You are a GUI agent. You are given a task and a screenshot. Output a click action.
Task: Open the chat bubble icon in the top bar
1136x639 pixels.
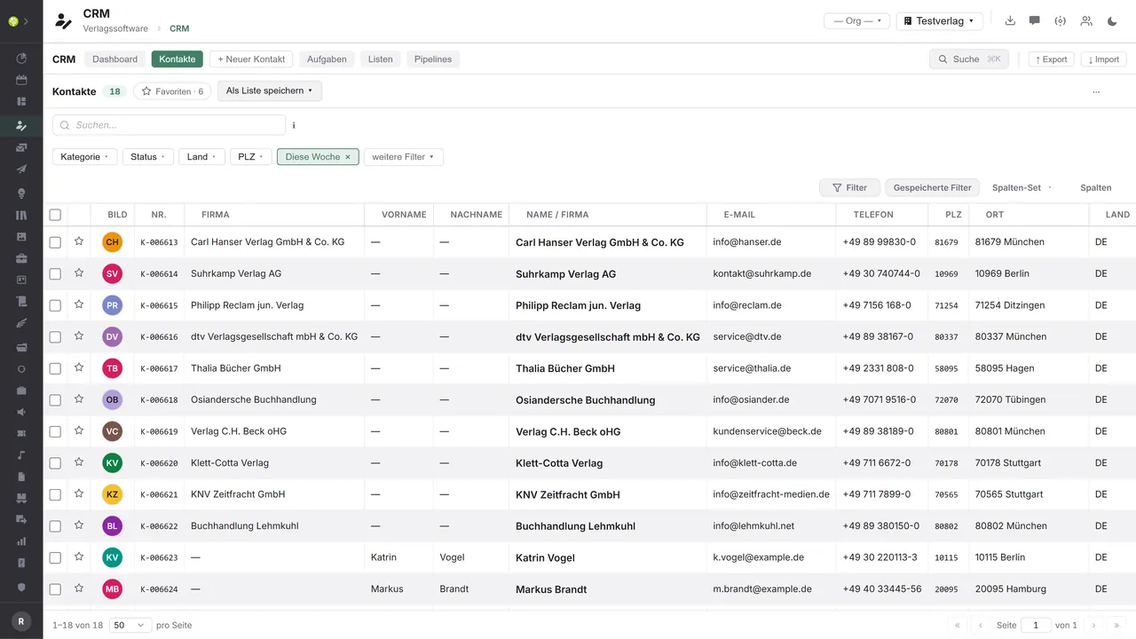[1035, 20]
